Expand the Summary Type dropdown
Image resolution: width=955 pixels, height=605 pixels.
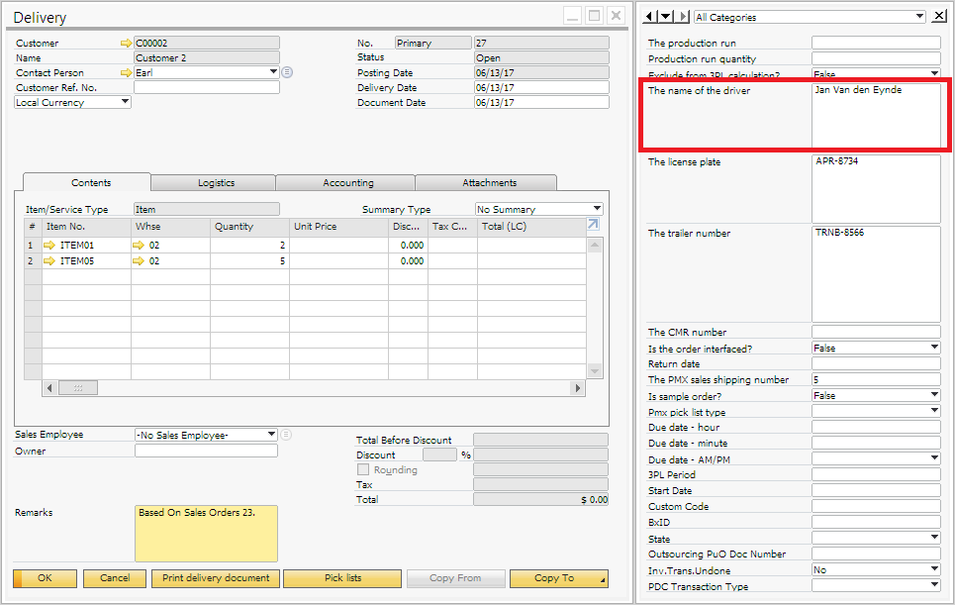[x=597, y=210]
